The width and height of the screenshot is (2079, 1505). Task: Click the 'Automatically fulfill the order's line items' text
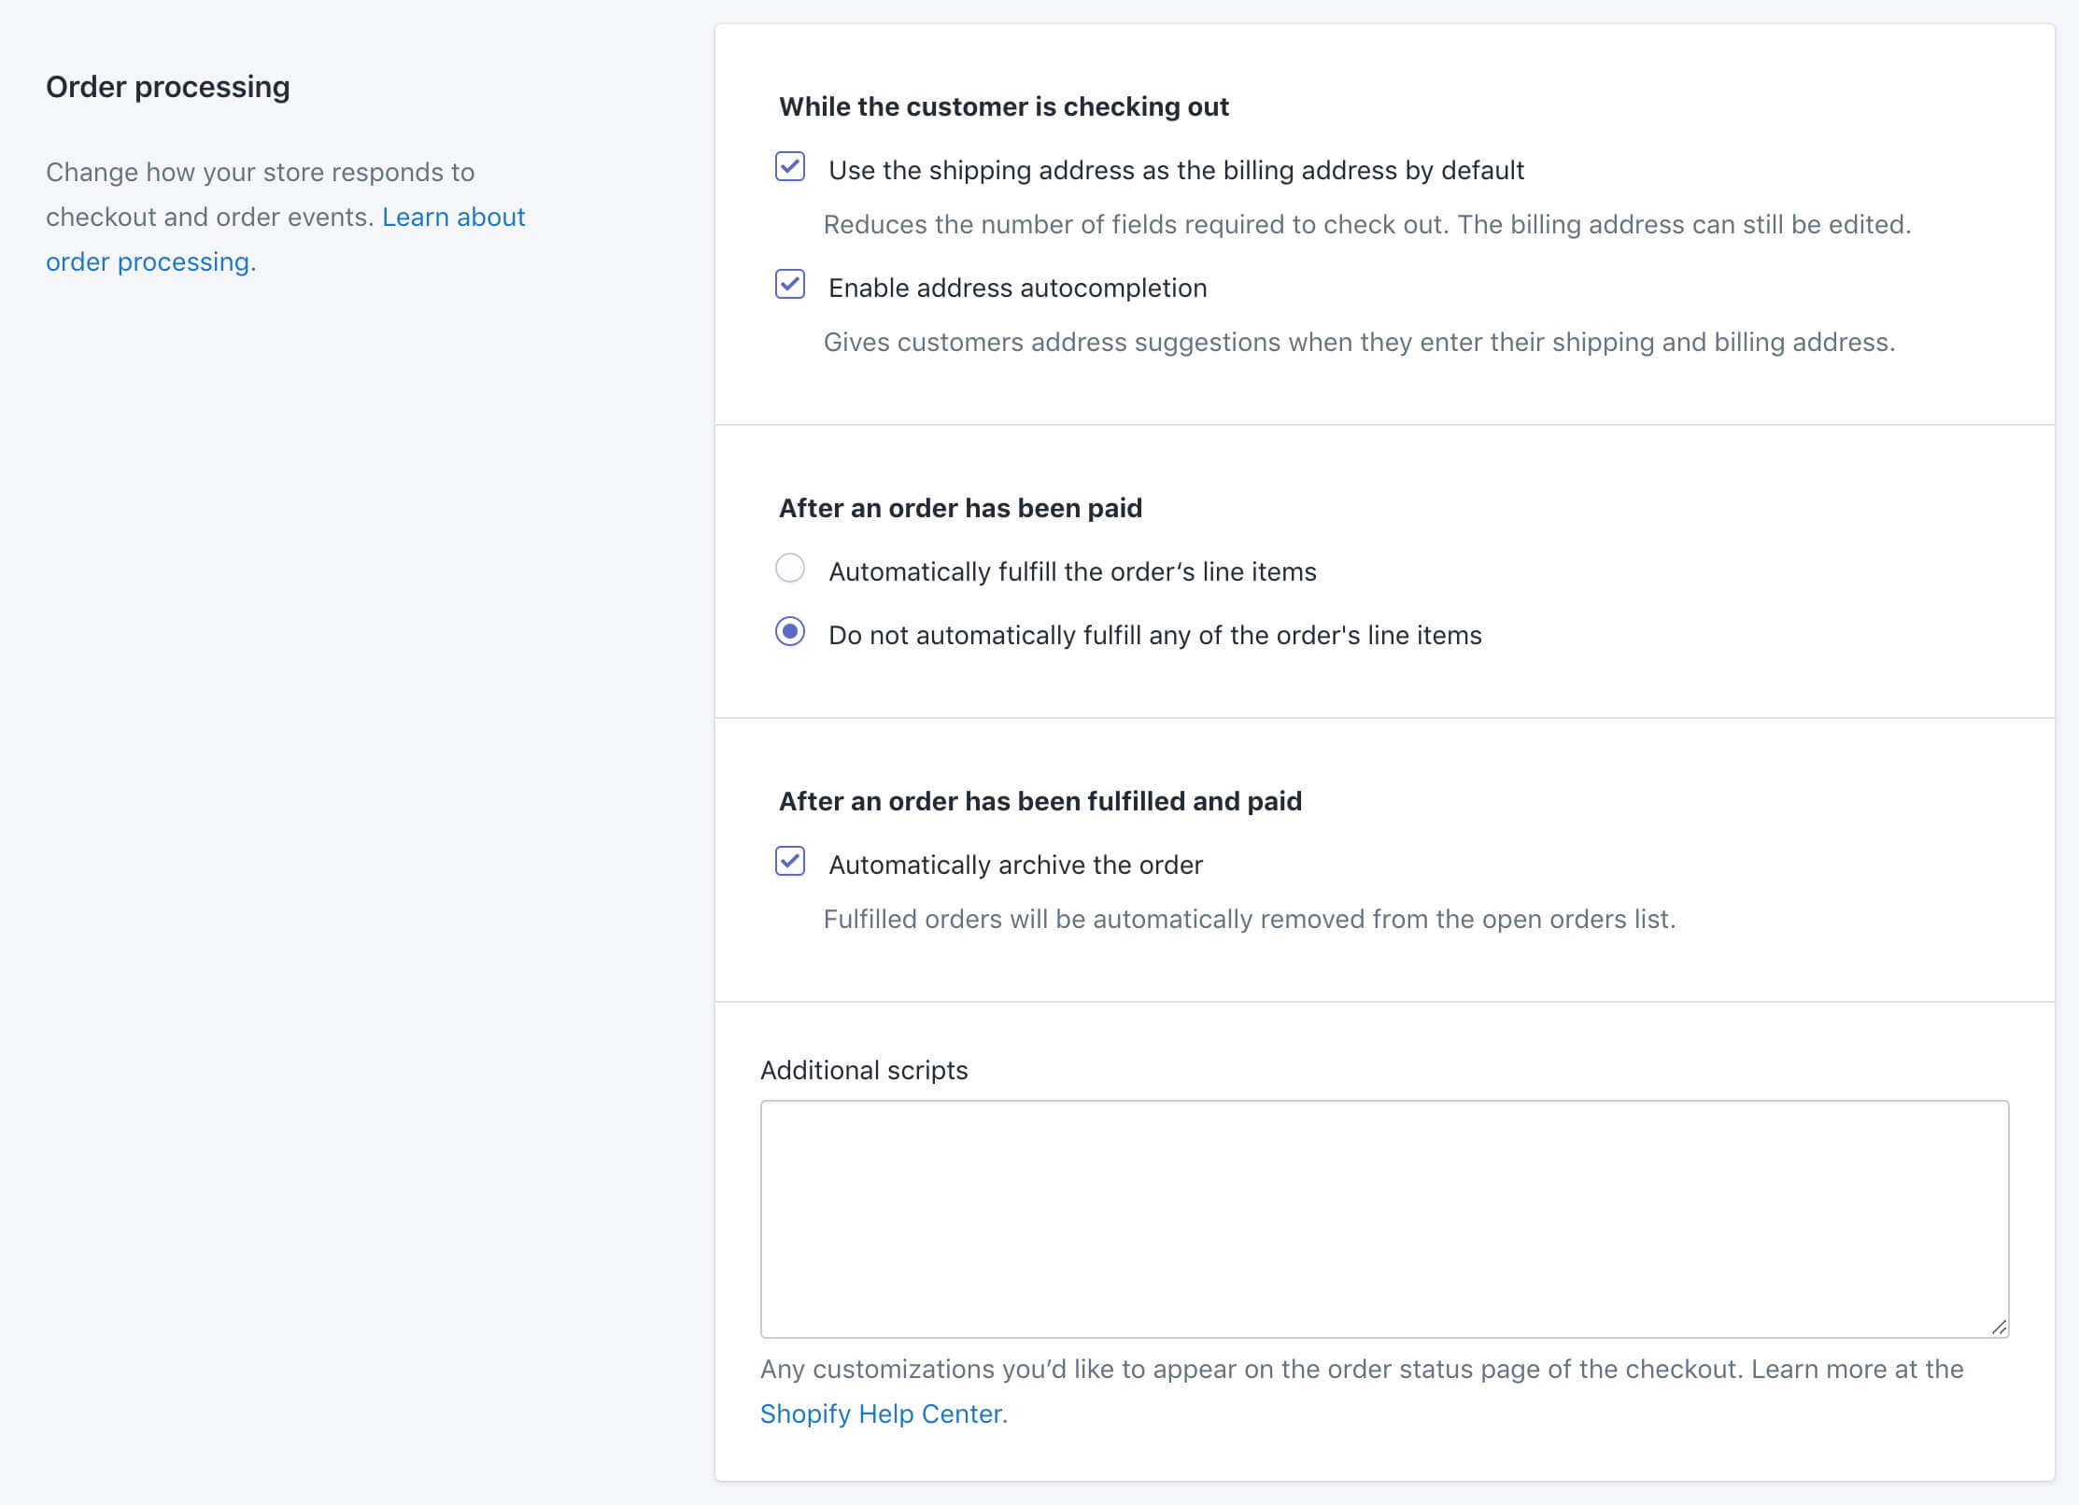click(x=1072, y=571)
